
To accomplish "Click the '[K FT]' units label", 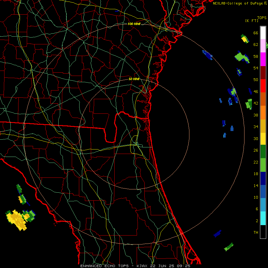I will [252, 21].
